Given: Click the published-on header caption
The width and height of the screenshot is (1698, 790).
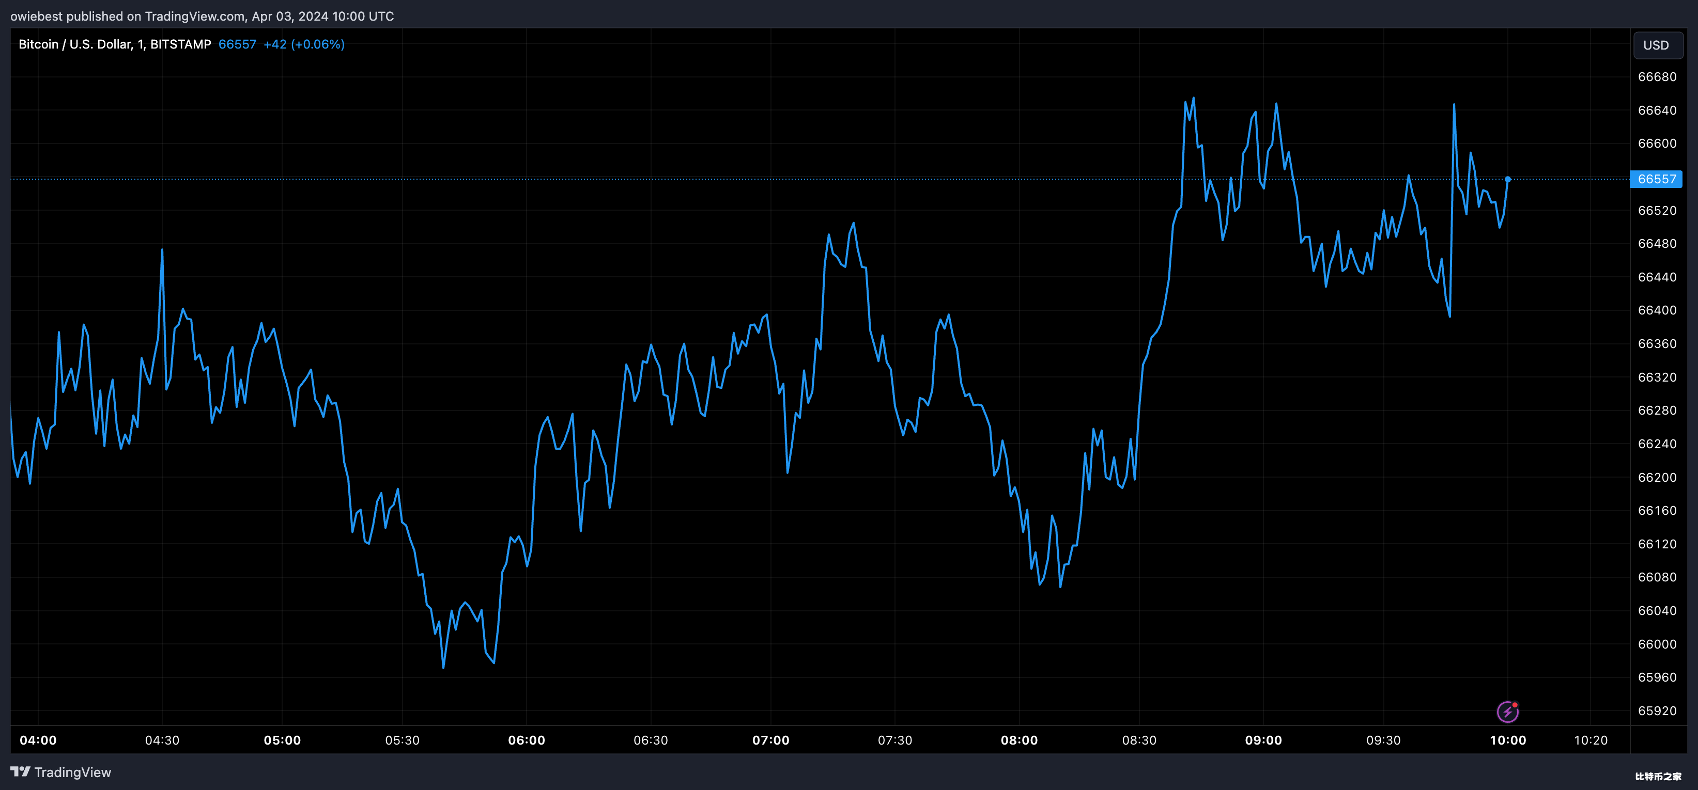Looking at the screenshot, I should [x=203, y=16].
